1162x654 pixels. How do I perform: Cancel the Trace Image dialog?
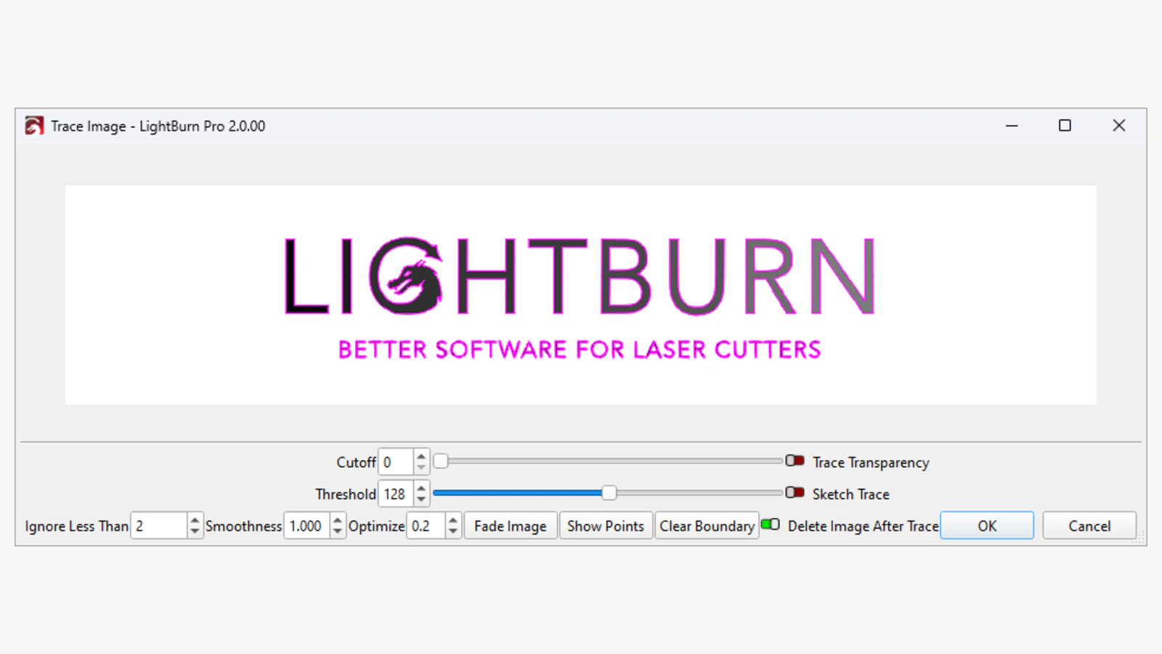coord(1089,526)
